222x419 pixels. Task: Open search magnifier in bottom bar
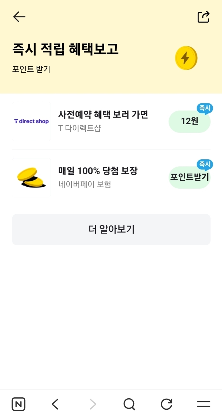click(x=129, y=404)
